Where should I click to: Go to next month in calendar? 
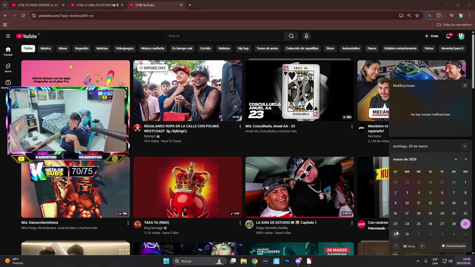(466, 159)
